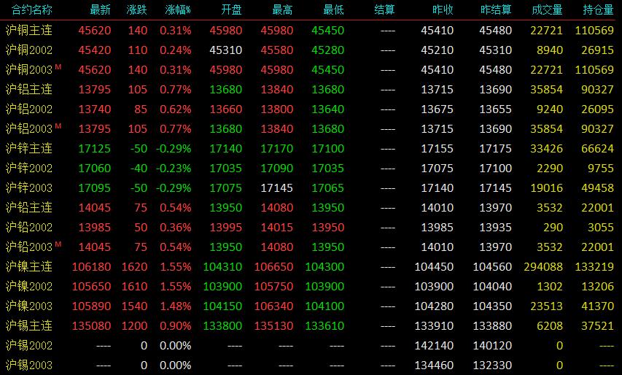Select the 沪镍主连 contract row
622x375 pixels.
click(311, 267)
